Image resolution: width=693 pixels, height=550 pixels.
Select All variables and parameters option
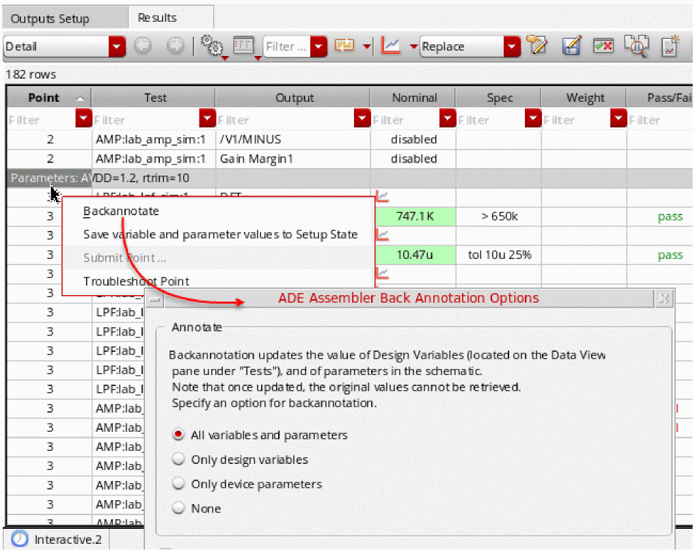[x=179, y=435]
